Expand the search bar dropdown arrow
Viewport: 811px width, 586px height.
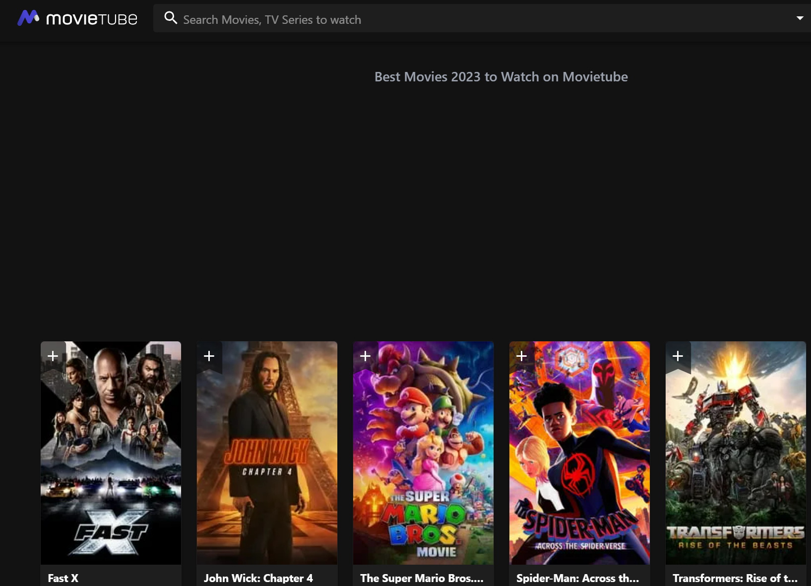pos(800,18)
